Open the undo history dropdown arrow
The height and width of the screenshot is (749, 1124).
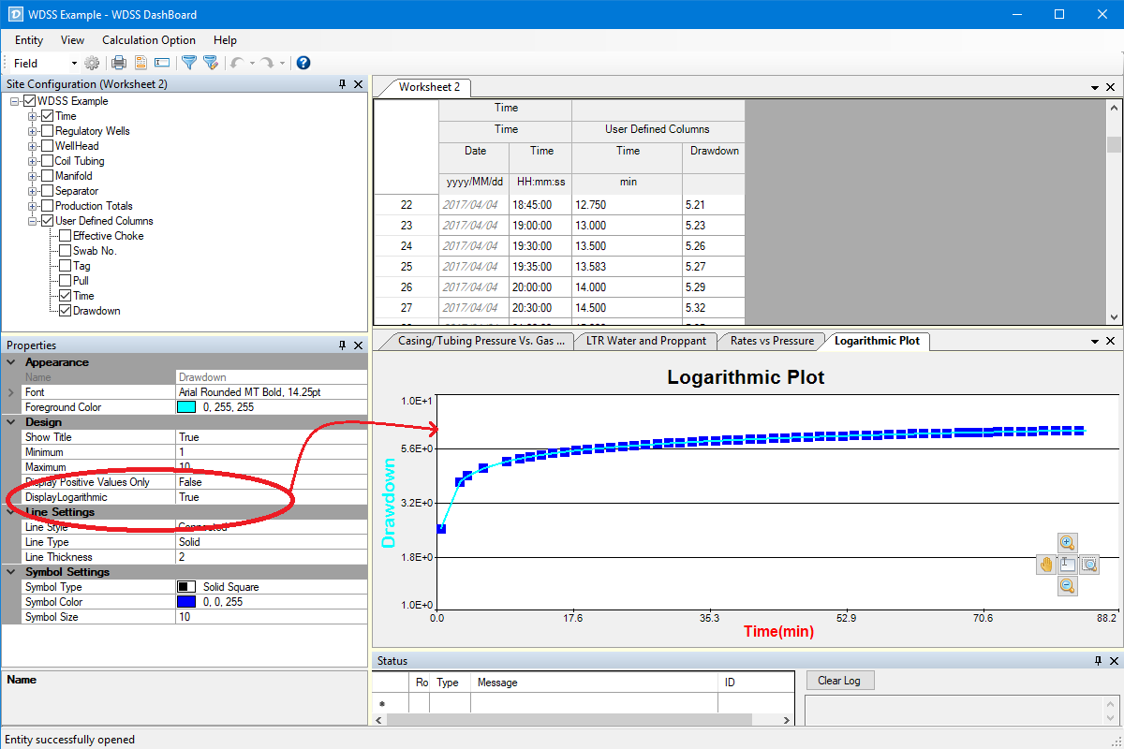252,64
